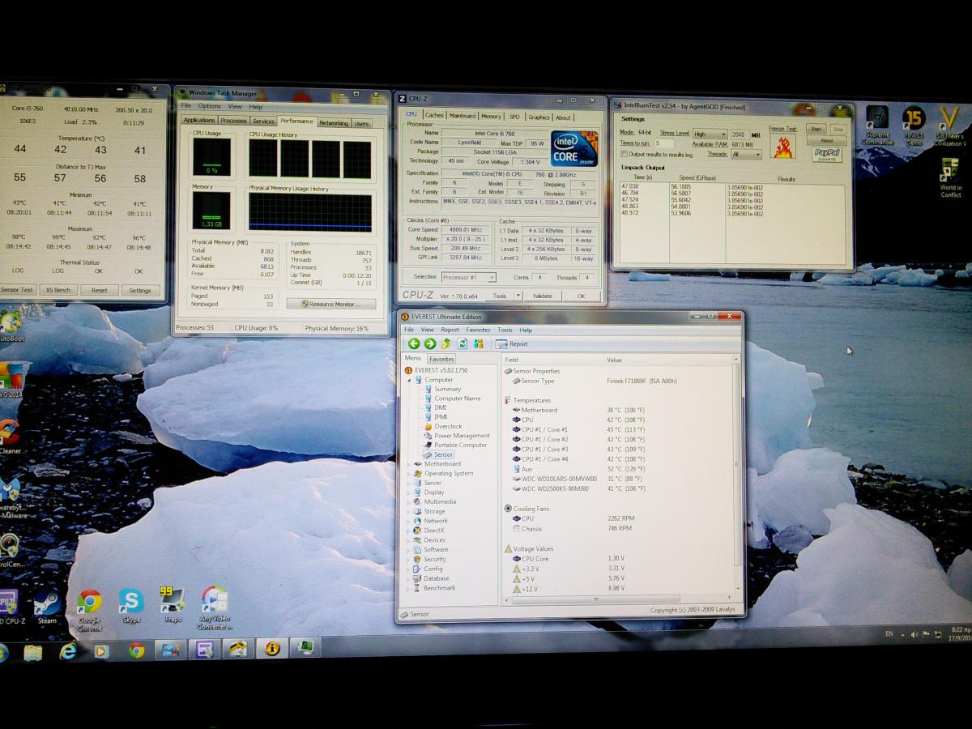The width and height of the screenshot is (972, 729).
Task: Launch FIFA 15 Demo desktop shortcut
Action: coord(914,127)
